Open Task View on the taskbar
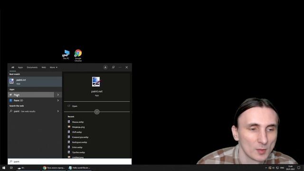The image size is (304, 171). pos(11,168)
